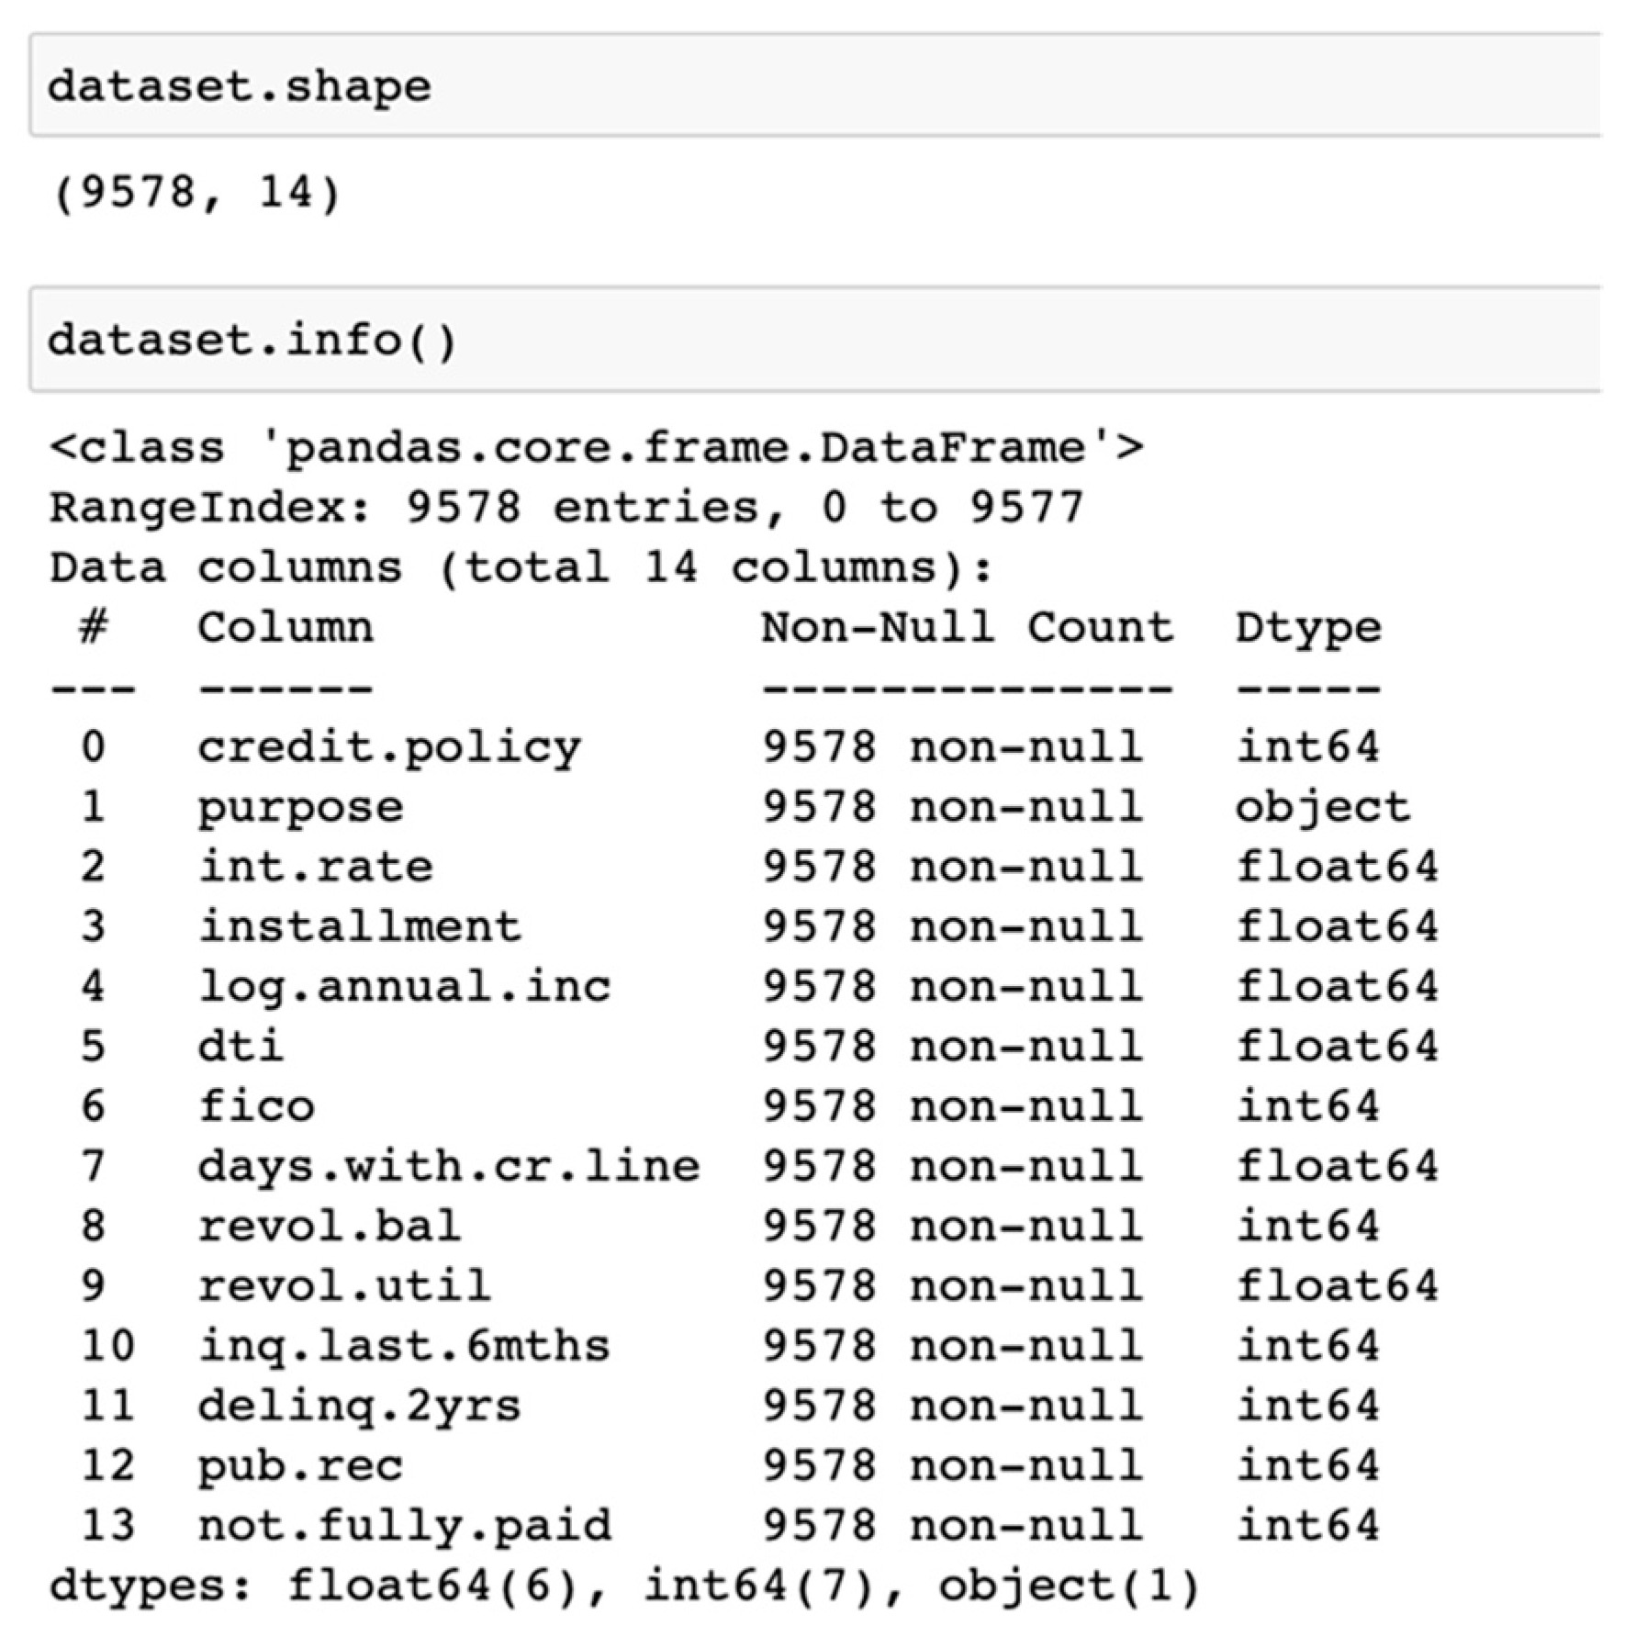Click the installment column name

[x=360, y=926]
